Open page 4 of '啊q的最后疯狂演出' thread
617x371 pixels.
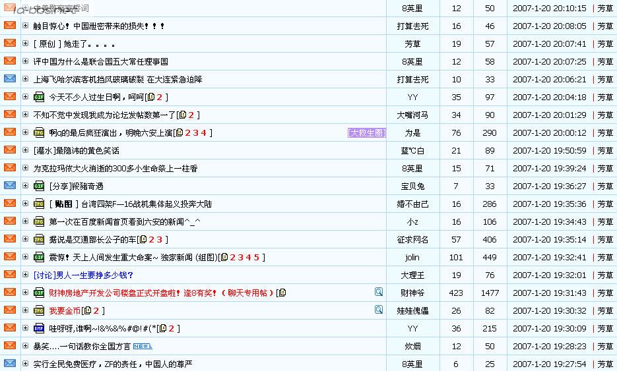203,132
